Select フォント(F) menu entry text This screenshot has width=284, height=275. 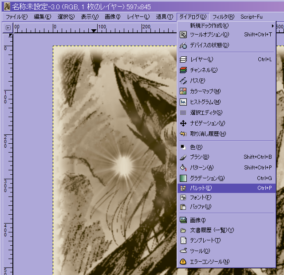(x=201, y=197)
